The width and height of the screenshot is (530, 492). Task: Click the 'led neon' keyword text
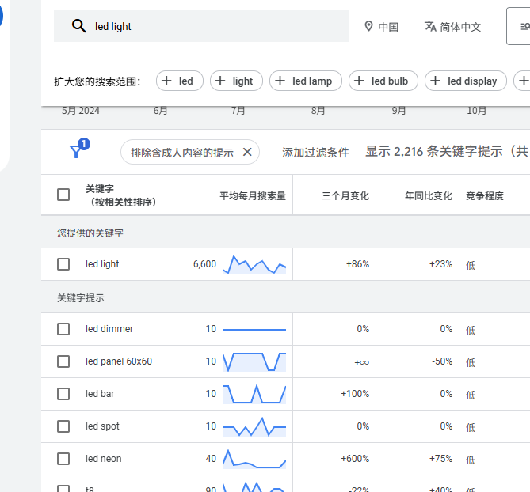click(104, 458)
